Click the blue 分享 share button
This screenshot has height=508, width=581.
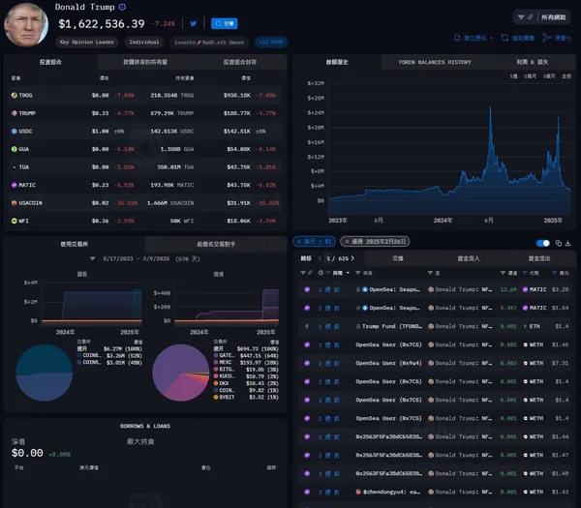click(x=224, y=23)
